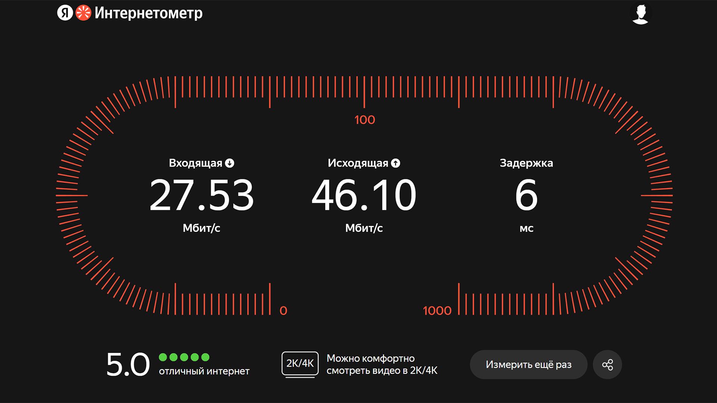Click the "Входящая" label
The image size is (717, 403).
pyautogui.click(x=195, y=163)
